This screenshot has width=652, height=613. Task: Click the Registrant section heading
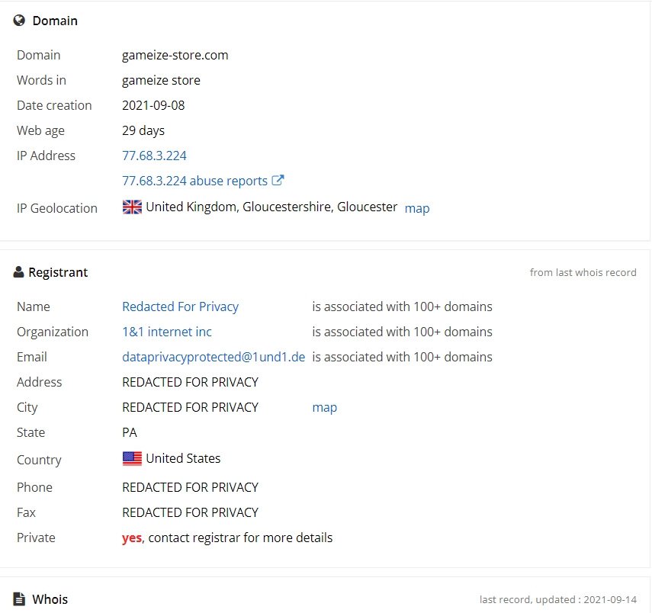pos(58,272)
